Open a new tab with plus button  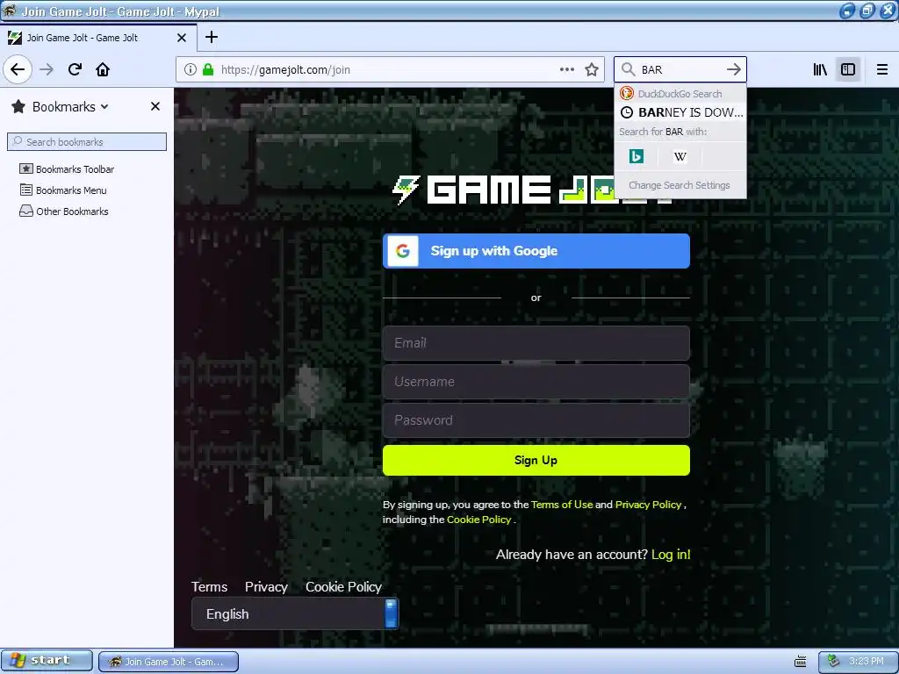(x=212, y=37)
